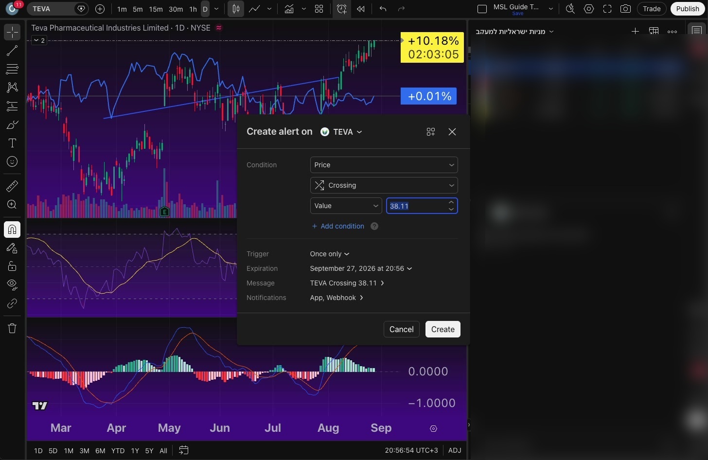Expand the timeframe dropdown arrow
This screenshot has height=460, width=708.
216,9
